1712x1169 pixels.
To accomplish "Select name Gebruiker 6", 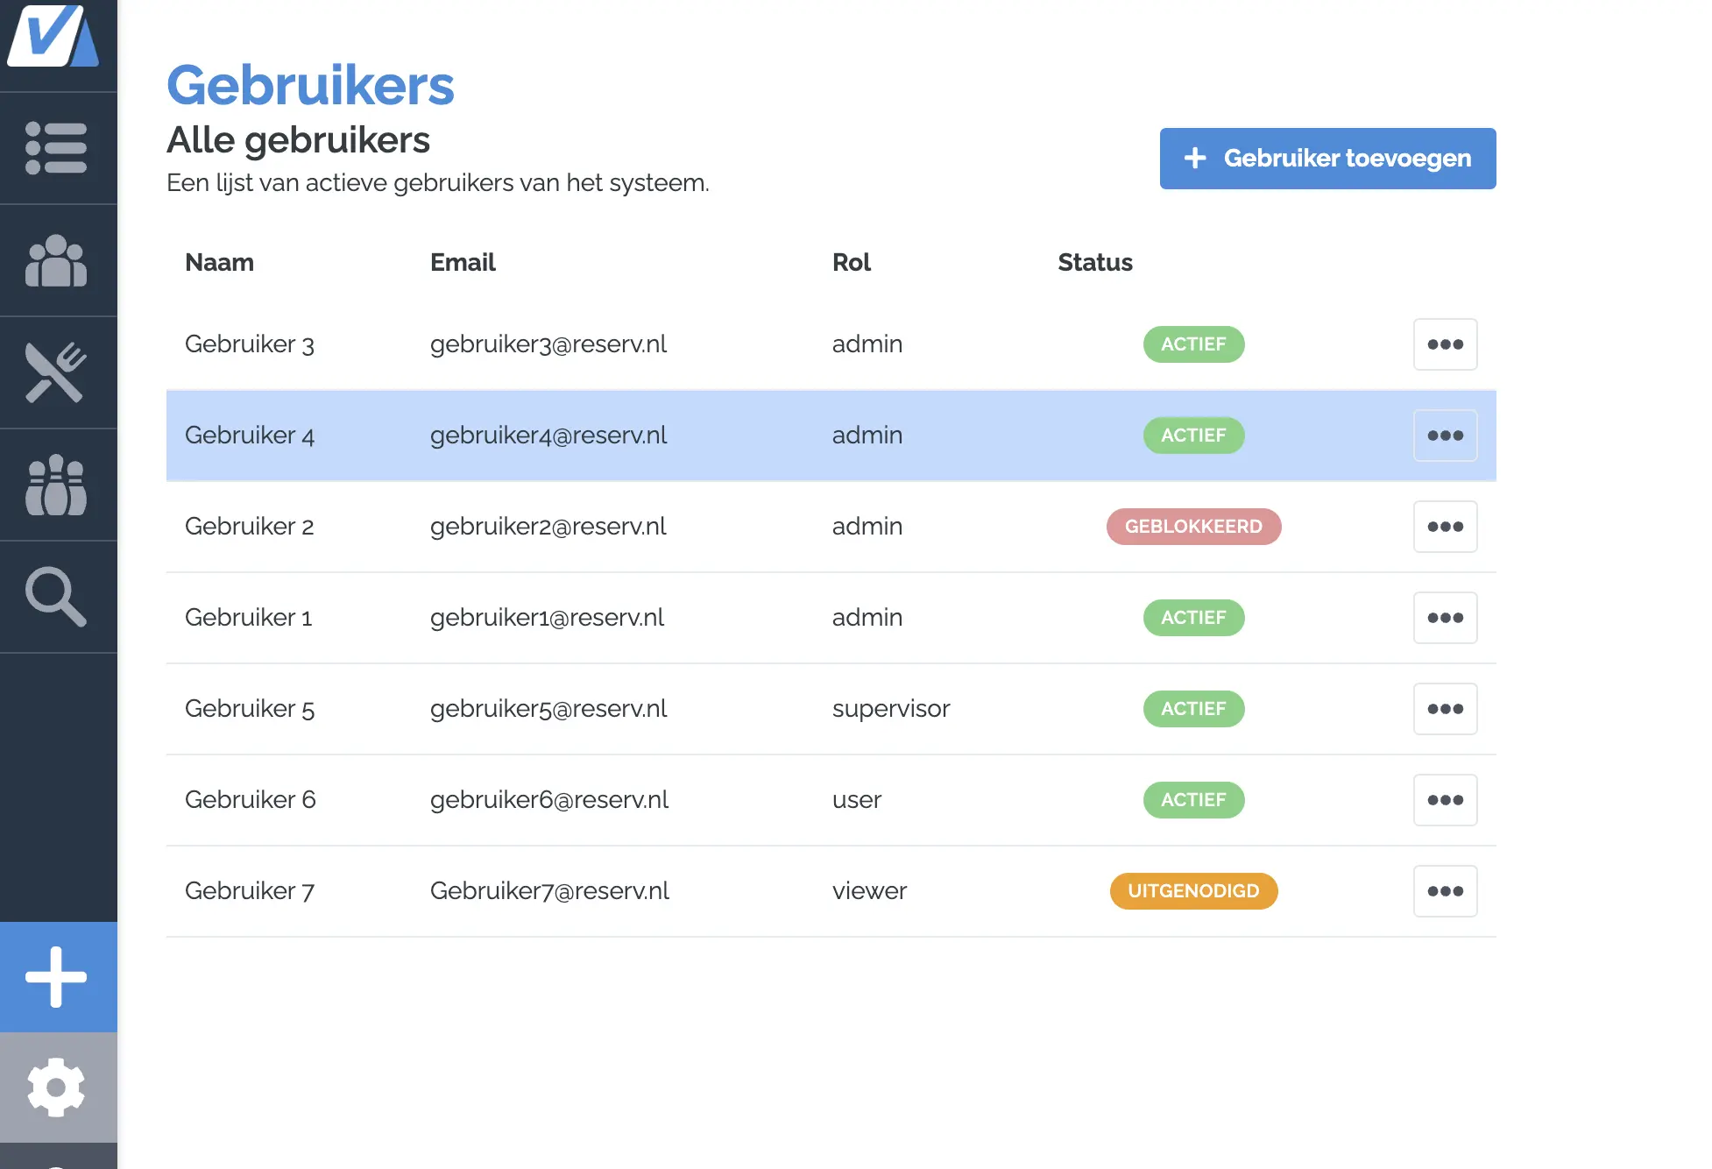I will tap(251, 800).
